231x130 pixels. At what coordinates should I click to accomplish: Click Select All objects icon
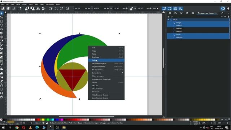(x=3, y=8)
